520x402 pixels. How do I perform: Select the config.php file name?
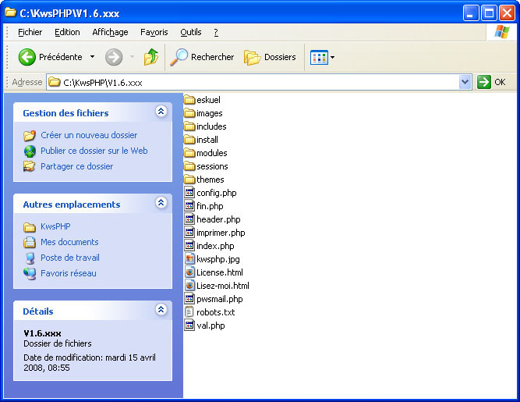coord(217,193)
